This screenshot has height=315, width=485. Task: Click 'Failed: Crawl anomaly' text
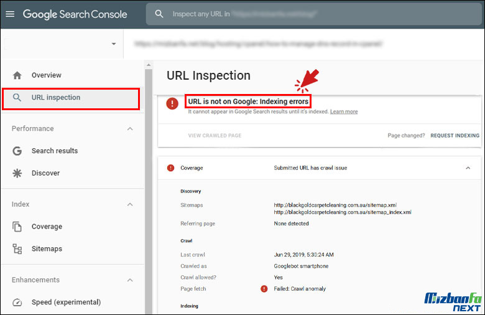coord(300,289)
